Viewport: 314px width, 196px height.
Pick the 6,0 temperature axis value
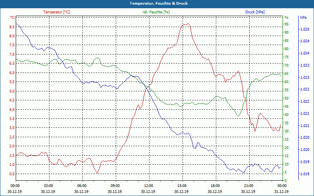pos(12,73)
